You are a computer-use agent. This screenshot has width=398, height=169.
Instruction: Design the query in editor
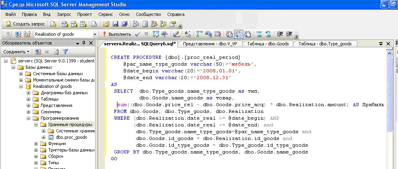(x=176, y=34)
